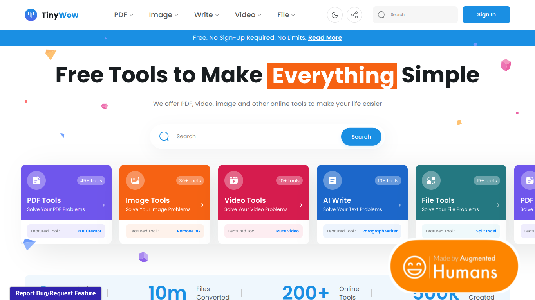This screenshot has height=300, width=535.
Task: Click 'Solve Your PDF Problems' text
Action: click(x=56, y=209)
